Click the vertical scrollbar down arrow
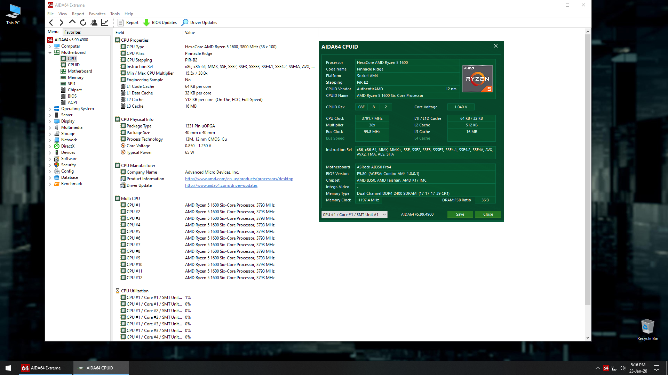 [588, 338]
